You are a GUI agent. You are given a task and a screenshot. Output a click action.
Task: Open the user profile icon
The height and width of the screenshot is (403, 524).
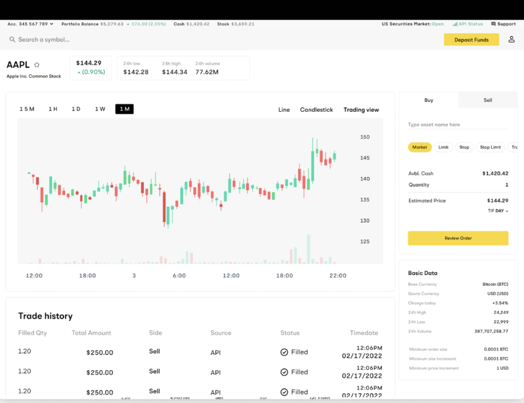(x=511, y=39)
